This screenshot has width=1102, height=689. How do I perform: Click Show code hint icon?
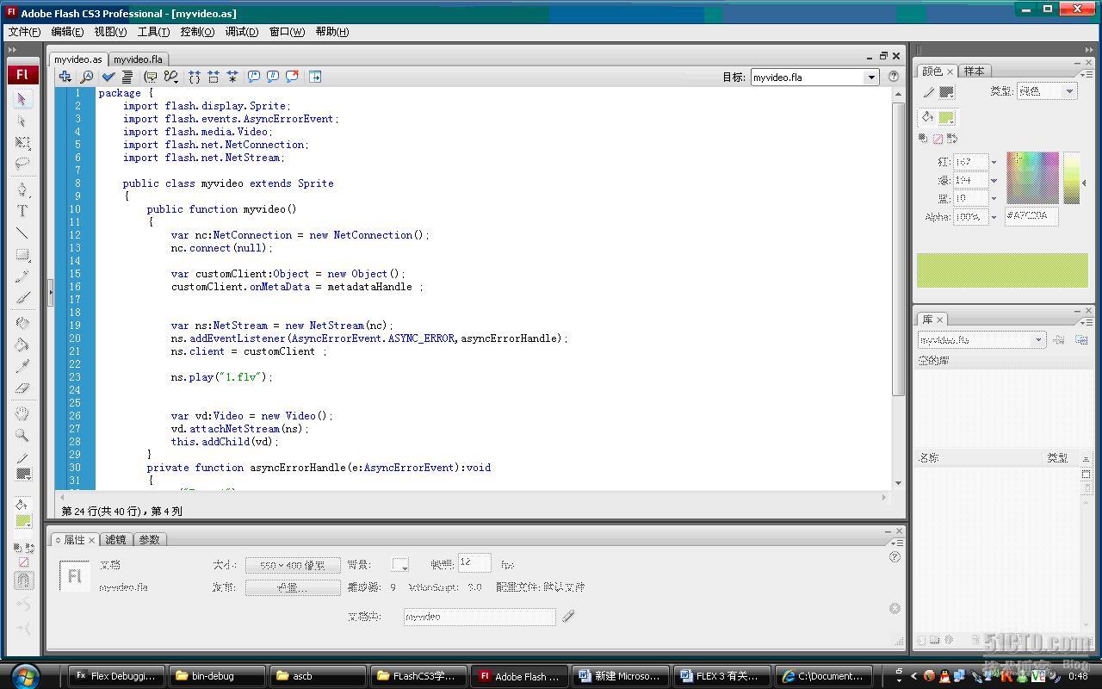click(x=151, y=77)
